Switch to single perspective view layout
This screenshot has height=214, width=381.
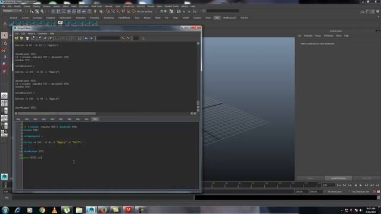[x=4, y=96]
